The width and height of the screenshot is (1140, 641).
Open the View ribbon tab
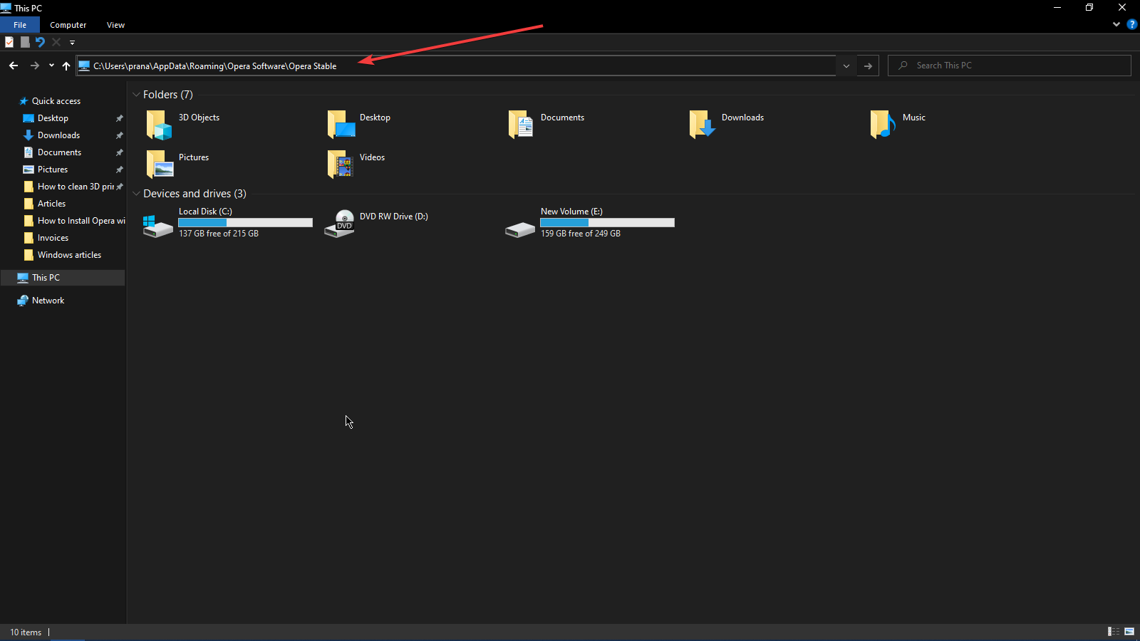click(x=115, y=25)
